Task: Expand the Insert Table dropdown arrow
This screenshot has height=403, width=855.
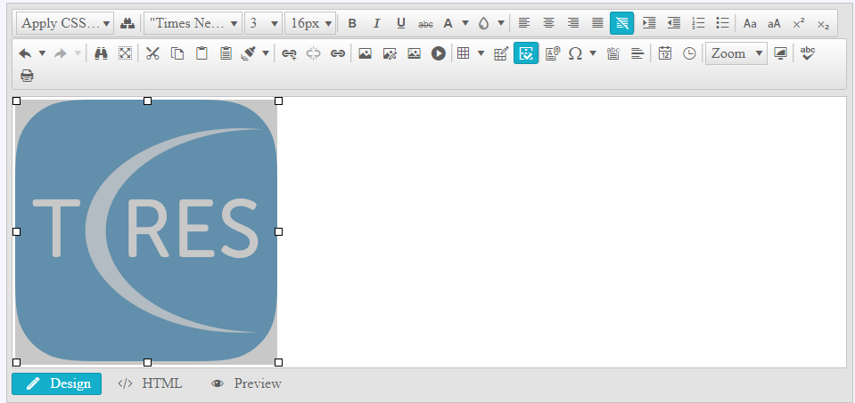Action: pyautogui.click(x=481, y=53)
